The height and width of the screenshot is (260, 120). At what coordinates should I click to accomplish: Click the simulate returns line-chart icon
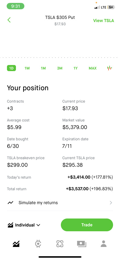(10, 203)
